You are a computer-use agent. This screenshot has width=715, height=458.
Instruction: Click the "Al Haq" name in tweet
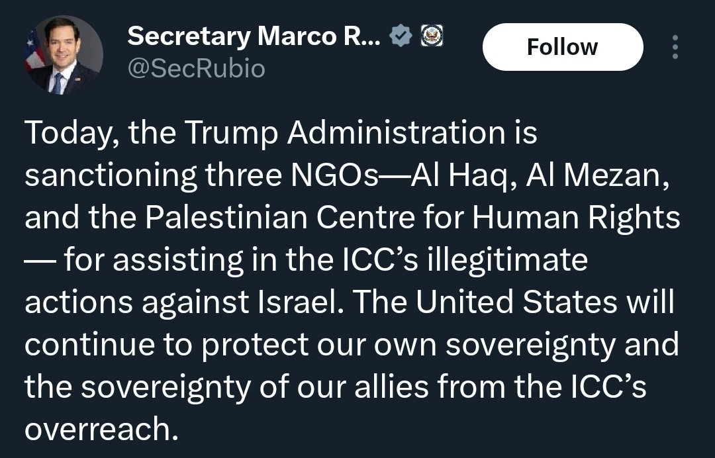[x=458, y=177]
